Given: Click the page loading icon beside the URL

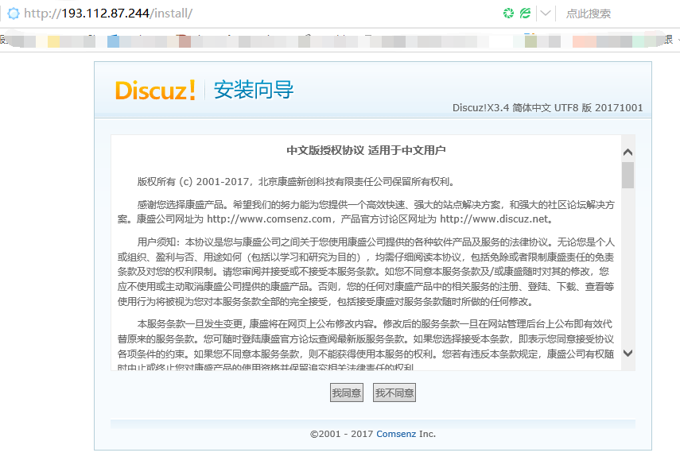Looking at the screenshot, I should pos(14,14).
